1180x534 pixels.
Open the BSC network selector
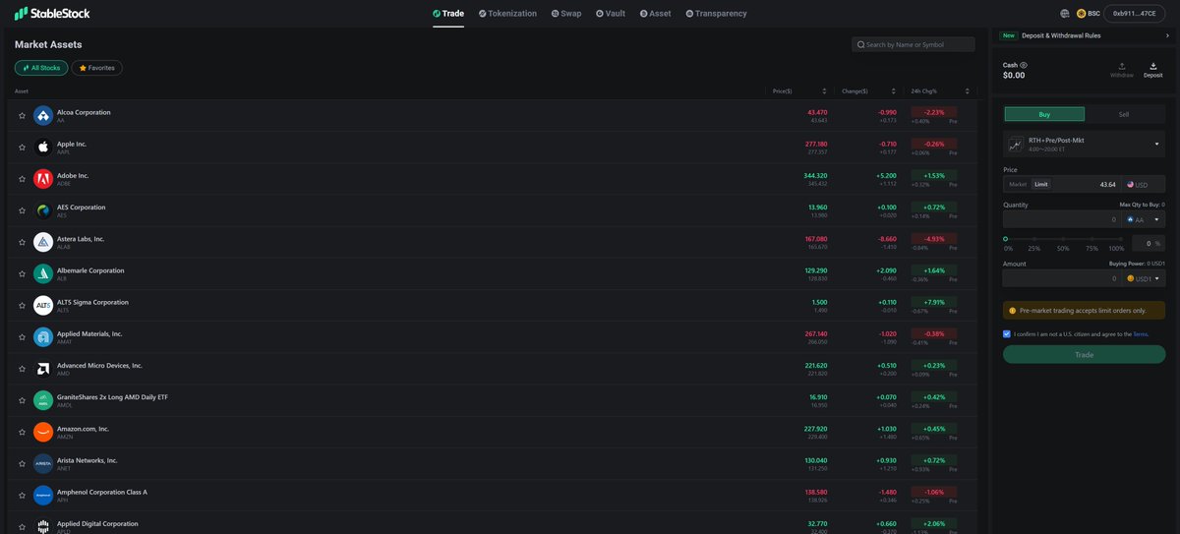point(1088,14)
